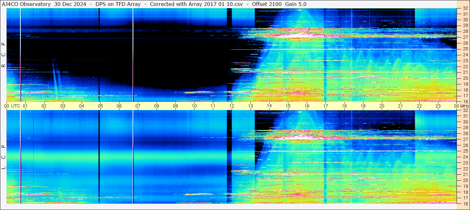
Task: Choose the 18 MHz label of LCP panel
Action: [465, 192]
